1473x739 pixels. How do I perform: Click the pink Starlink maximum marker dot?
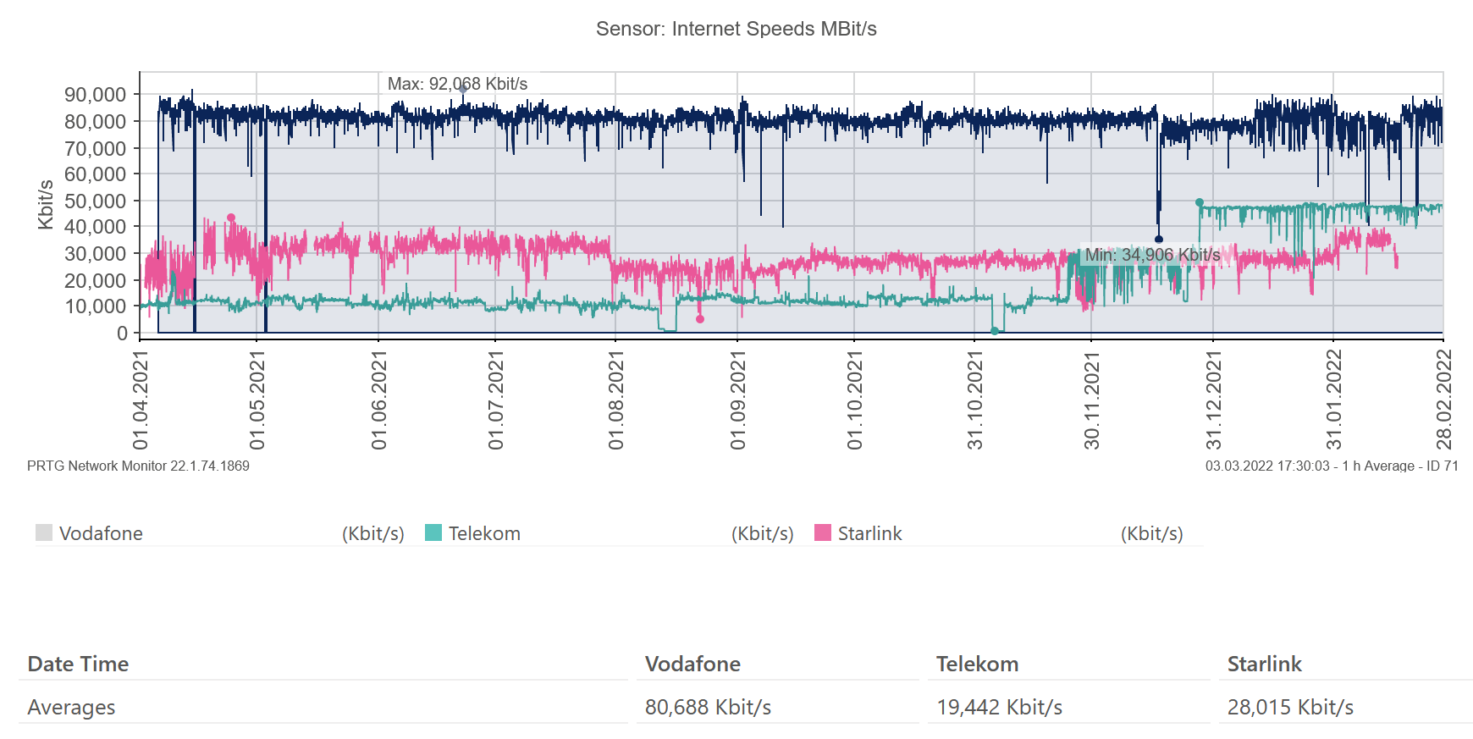[x=231, y=218]
